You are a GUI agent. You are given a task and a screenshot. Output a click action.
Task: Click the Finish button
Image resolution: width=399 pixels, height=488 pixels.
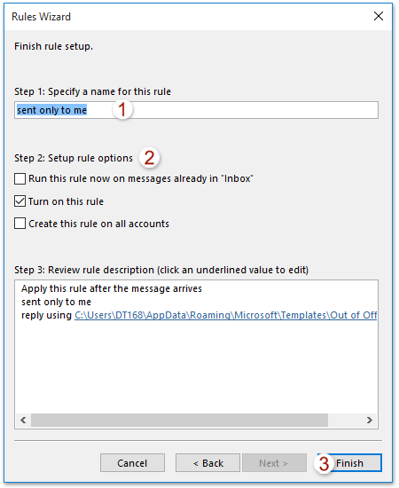coord(349,463)
